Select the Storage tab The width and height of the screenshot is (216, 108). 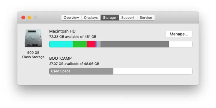pos(109,18)
